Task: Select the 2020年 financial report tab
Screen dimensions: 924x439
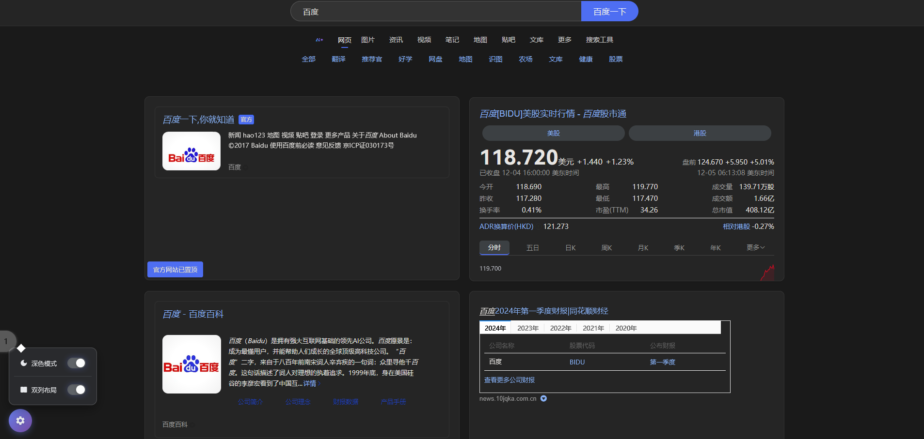Action: coord(626,328)
